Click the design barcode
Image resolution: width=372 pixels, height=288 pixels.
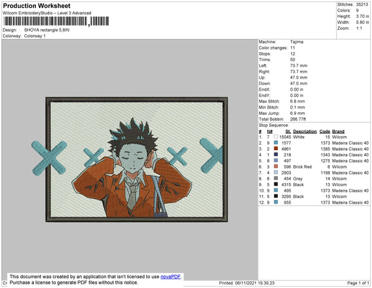pyautogui.click(x=56, y=21)
